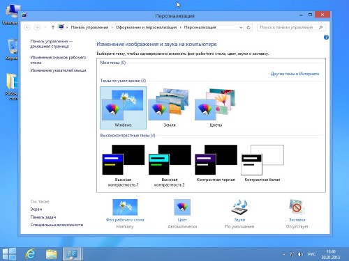Apply Контрастная белая theme
This screenshot has width=349, height=261.
pos(262,164)
